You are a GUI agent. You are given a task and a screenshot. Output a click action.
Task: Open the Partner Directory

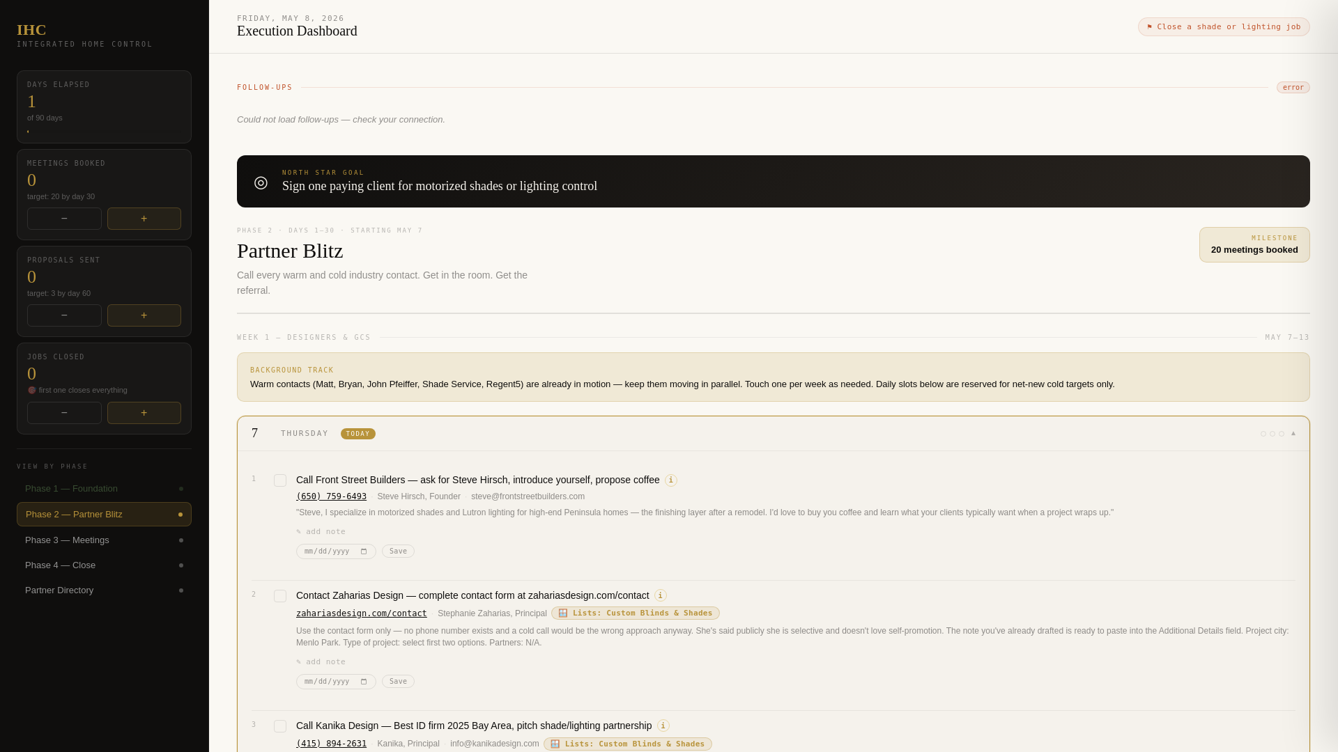coord(104,590)
